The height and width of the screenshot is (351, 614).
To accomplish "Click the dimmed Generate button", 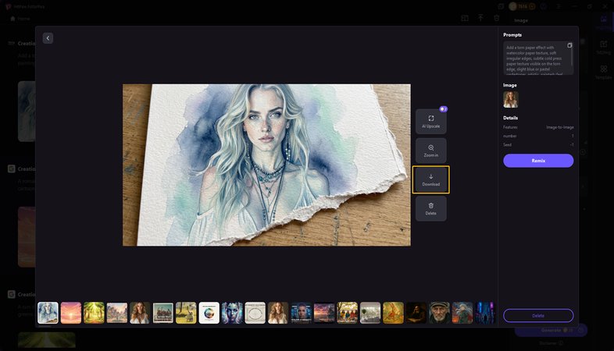I will coord(551,330).
